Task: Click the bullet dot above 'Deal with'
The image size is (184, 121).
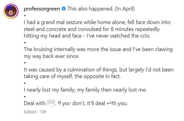Action: [25, 97]
